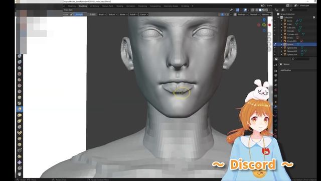The image size is (321, 181).
Task: Toggle Collection exclude checkbox in outliner
Action: click(314, 18)
